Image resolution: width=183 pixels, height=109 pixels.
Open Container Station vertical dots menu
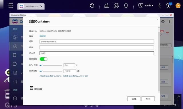click(x=169, y=21)
